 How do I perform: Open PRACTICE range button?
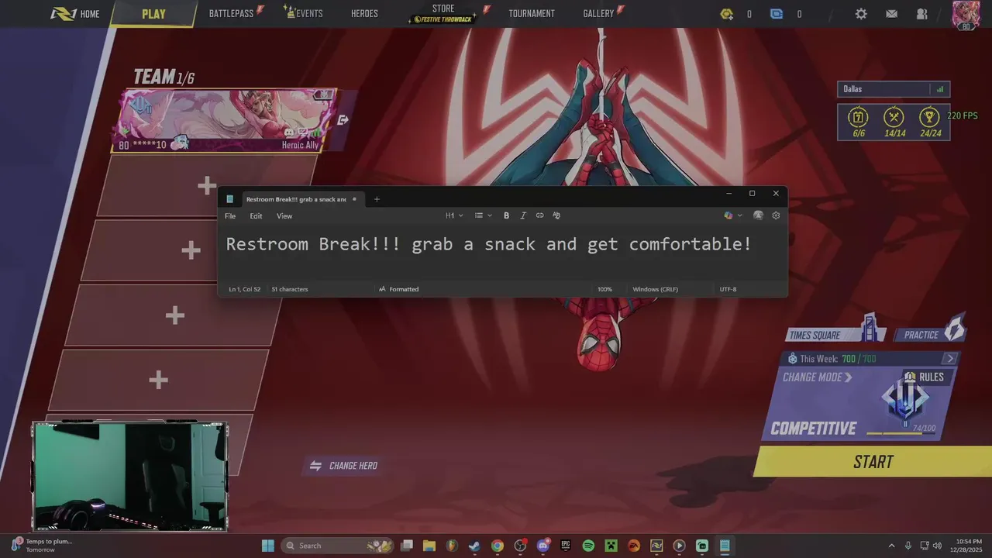(x=931, y=335)
